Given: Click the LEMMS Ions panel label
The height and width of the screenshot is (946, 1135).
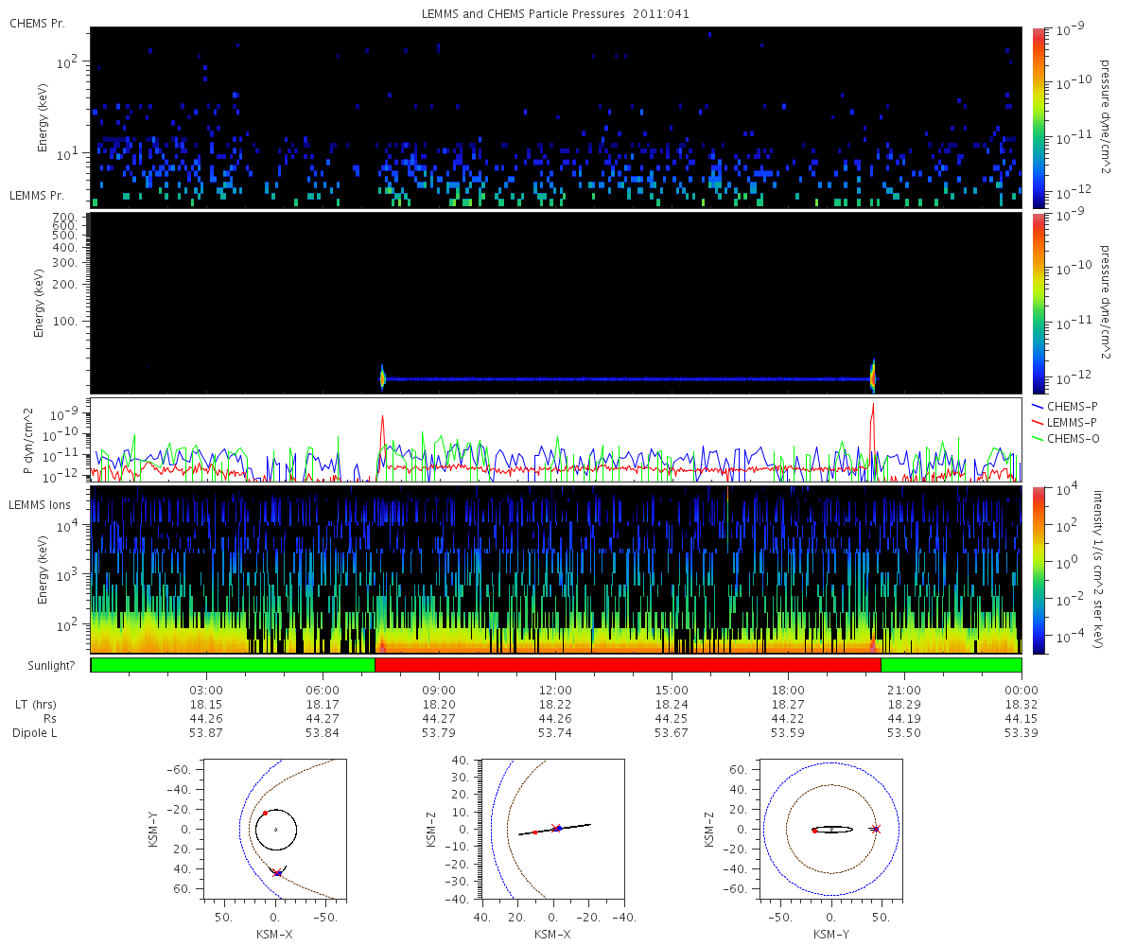Looking at the screenshot, I should (x=42, y=506).
